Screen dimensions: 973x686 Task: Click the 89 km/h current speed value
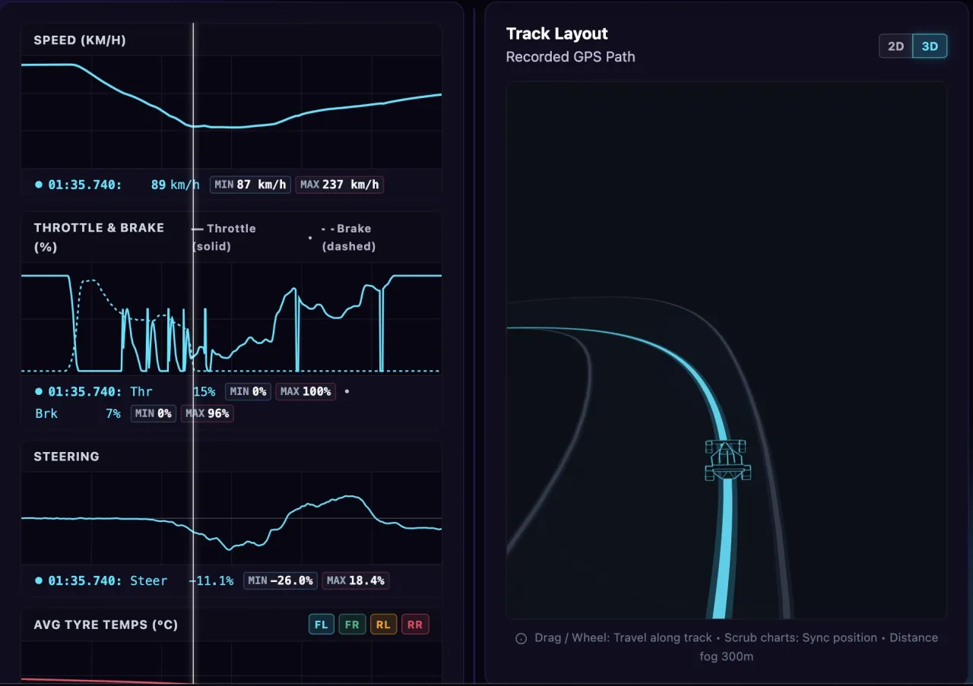pyautogui.click(x=175, y=185)
